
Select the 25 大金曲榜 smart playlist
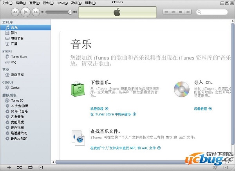click(25, 106)
